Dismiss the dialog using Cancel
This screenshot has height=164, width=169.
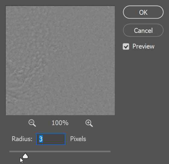(x=143, y=30)
